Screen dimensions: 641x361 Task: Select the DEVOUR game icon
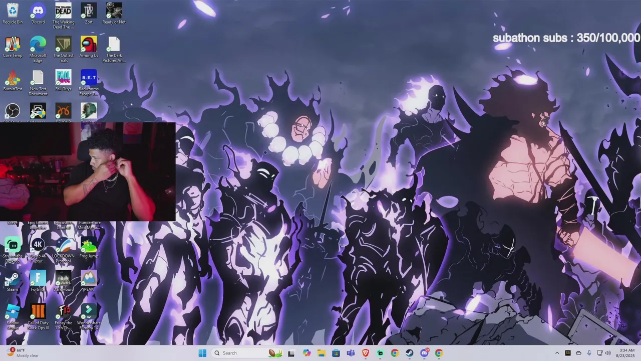(63, 112)
